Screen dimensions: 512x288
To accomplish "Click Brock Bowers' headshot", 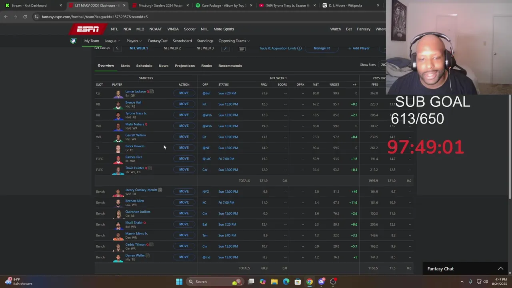I will [118, 148].
